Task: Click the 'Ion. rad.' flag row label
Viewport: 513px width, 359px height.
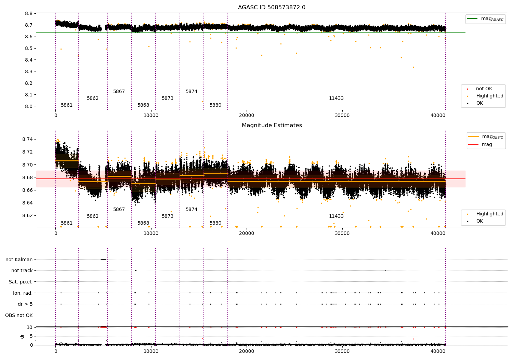Action: [23, 293]
